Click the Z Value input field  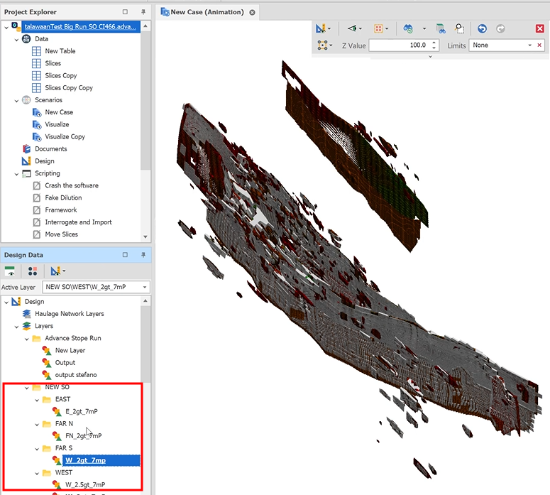(x=397, y=45)
